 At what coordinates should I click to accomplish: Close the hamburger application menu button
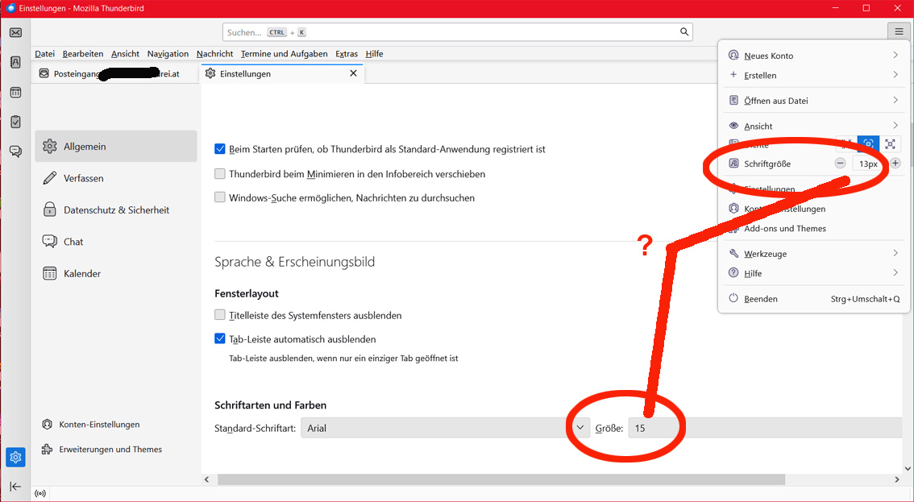[899, 32]
